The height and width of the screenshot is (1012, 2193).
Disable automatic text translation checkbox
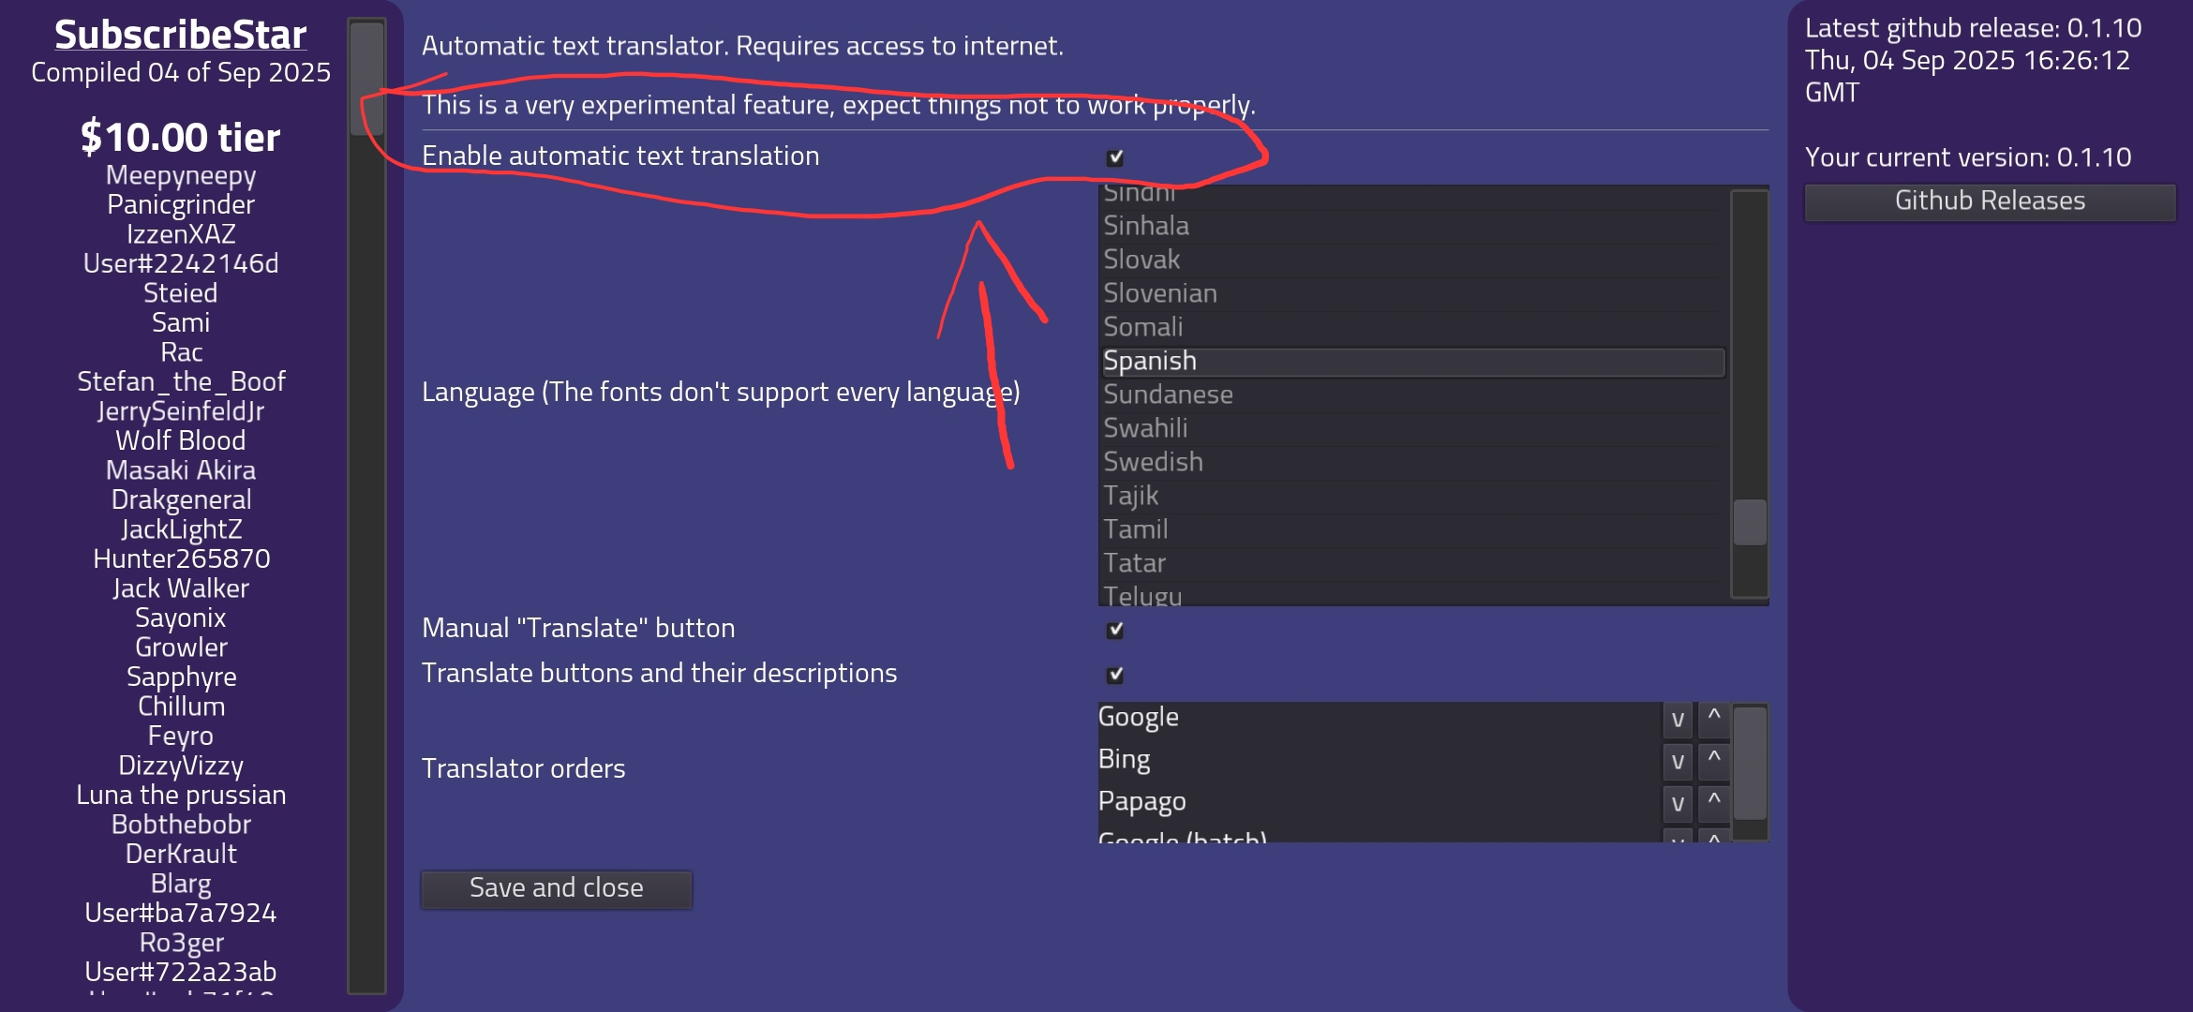click(x=1115, y=157)
